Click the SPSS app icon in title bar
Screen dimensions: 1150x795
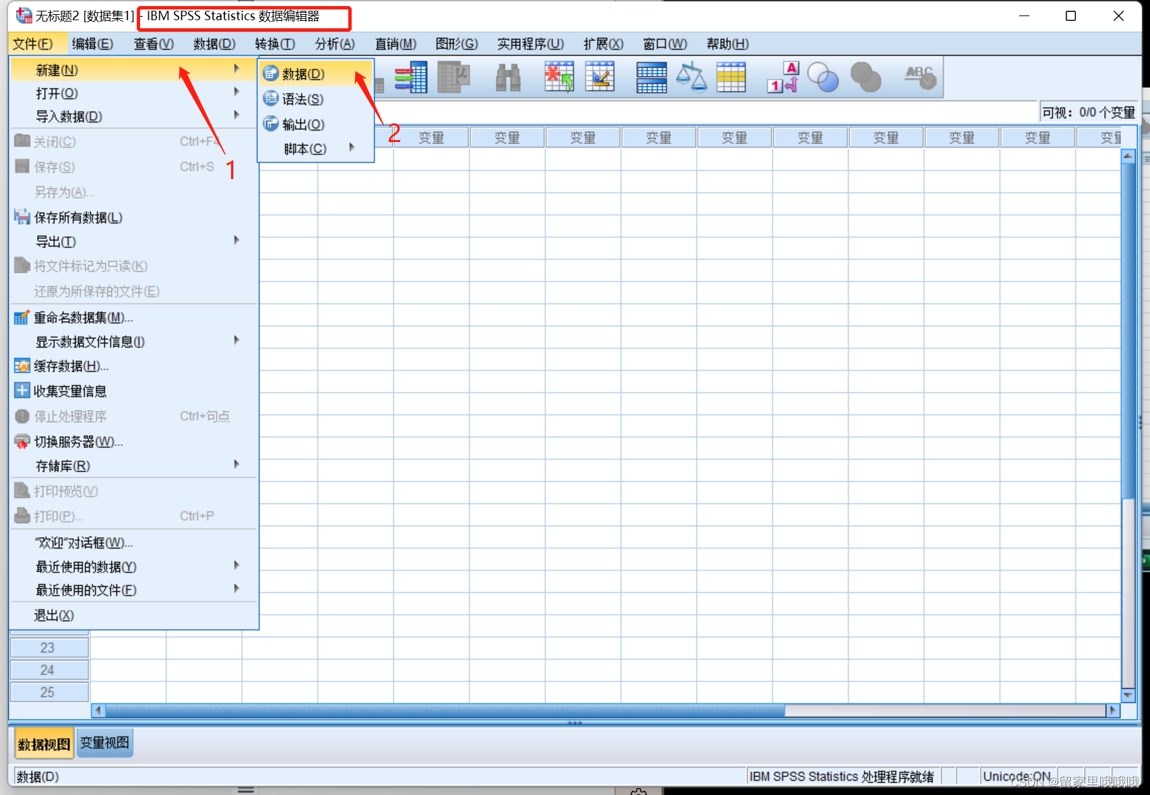(x=24, y=15)
